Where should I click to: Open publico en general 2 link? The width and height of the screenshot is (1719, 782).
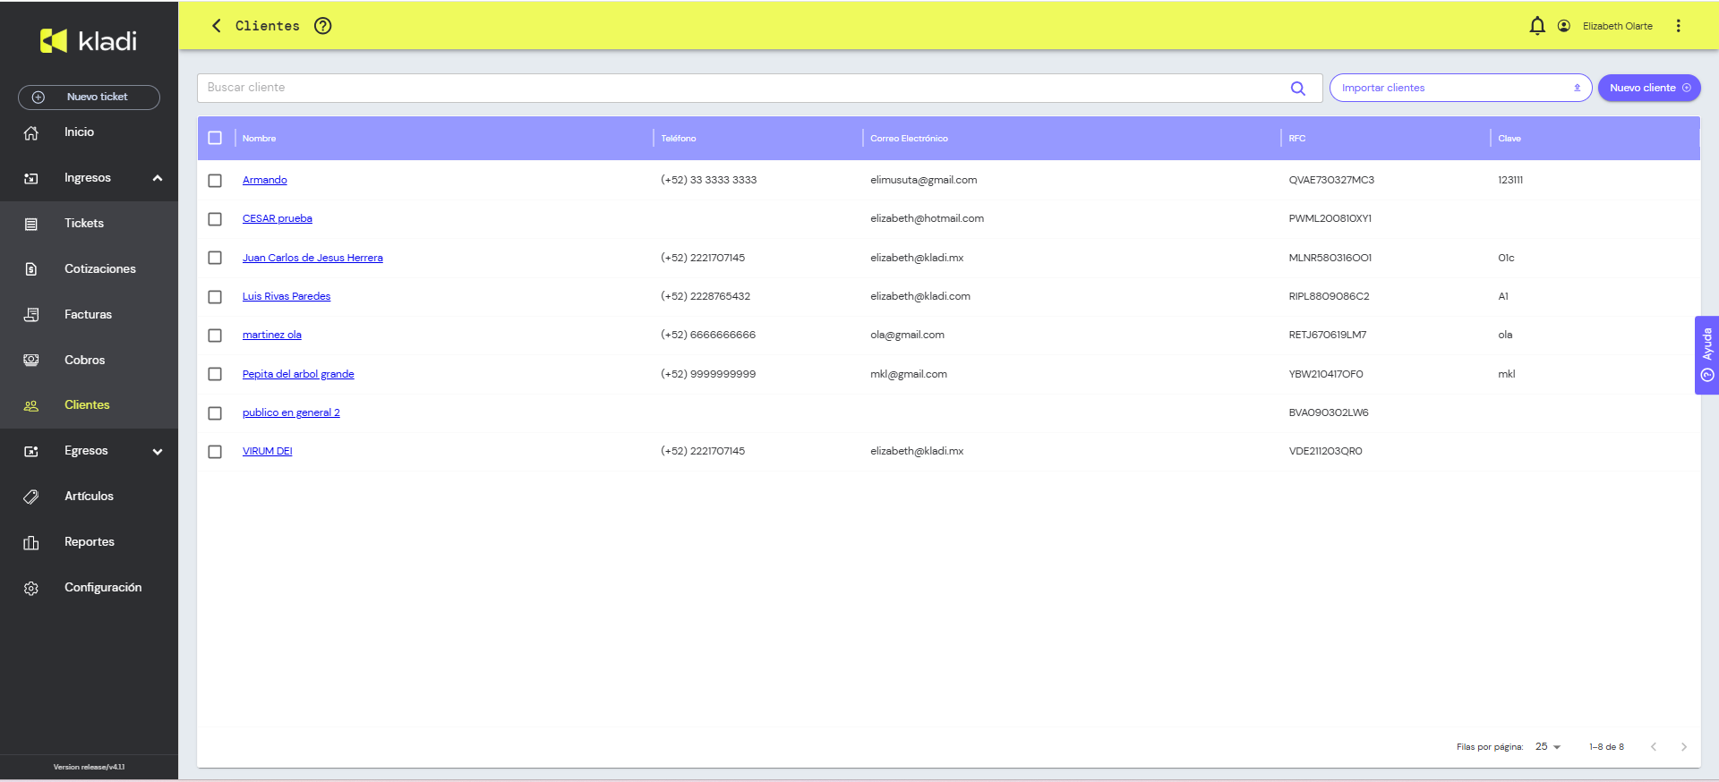291,412
